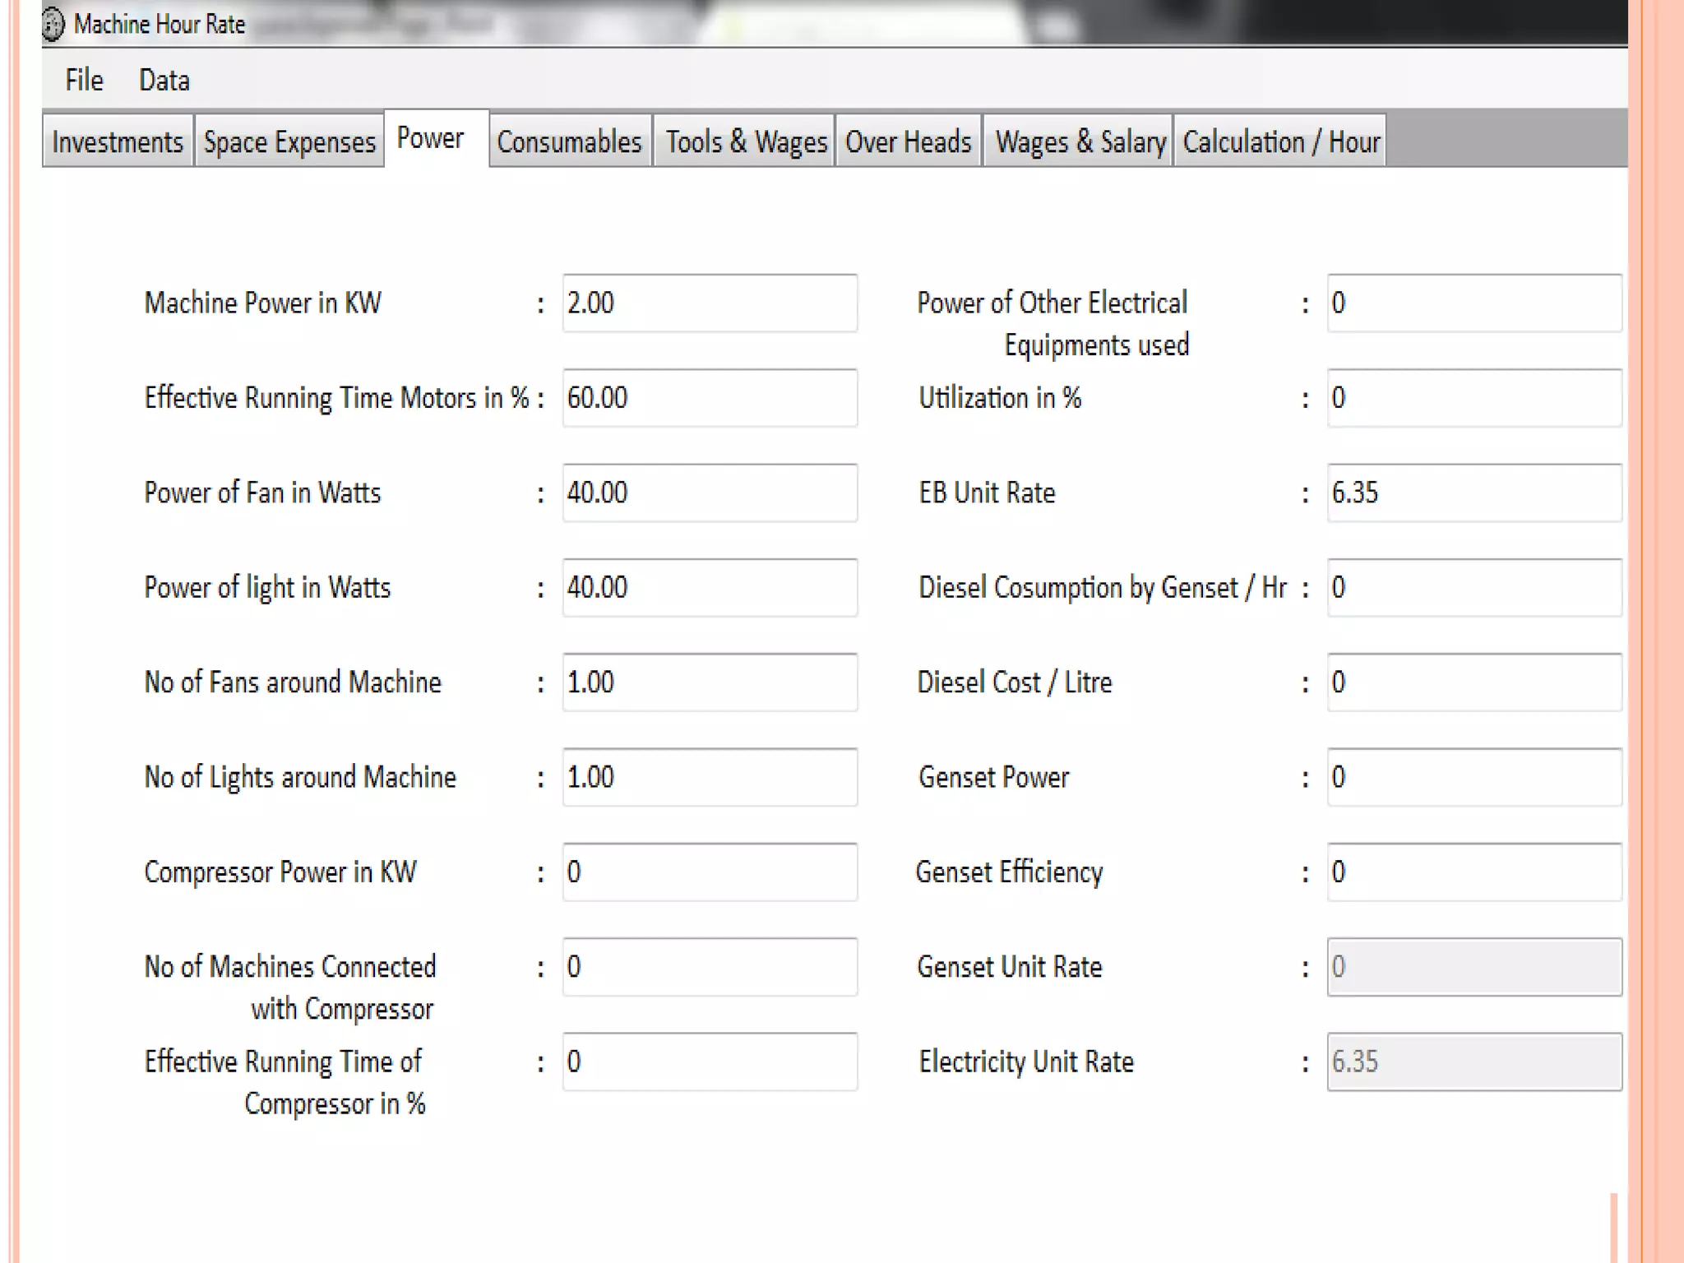Open the File menu

tap(84, 80)
